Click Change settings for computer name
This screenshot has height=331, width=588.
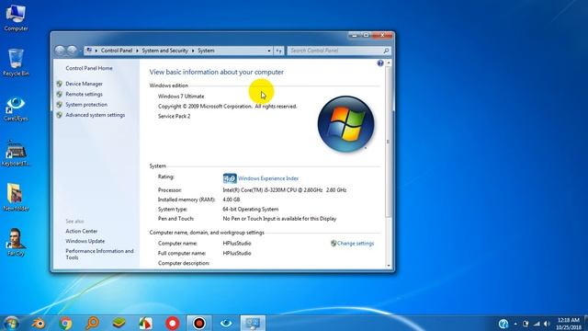tap(356, 243)
